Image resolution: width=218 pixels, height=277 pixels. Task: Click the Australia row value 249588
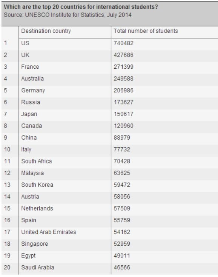[123, 78]
